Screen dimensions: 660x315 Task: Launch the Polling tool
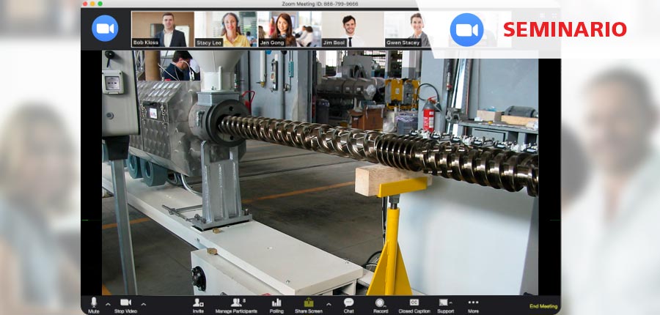pyautogui.click(x=276, y=303)
